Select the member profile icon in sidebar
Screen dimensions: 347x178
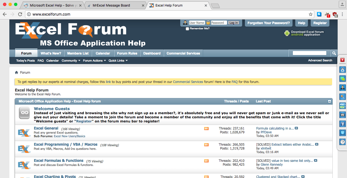pyautogui.click(x=342, y=87)
